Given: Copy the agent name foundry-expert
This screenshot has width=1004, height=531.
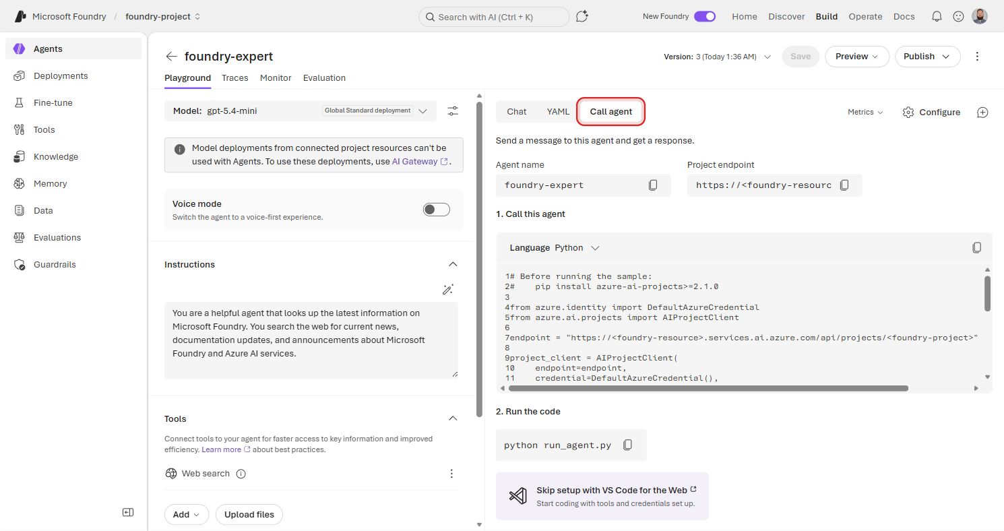Looking at the screenshot, I should 653,185.
